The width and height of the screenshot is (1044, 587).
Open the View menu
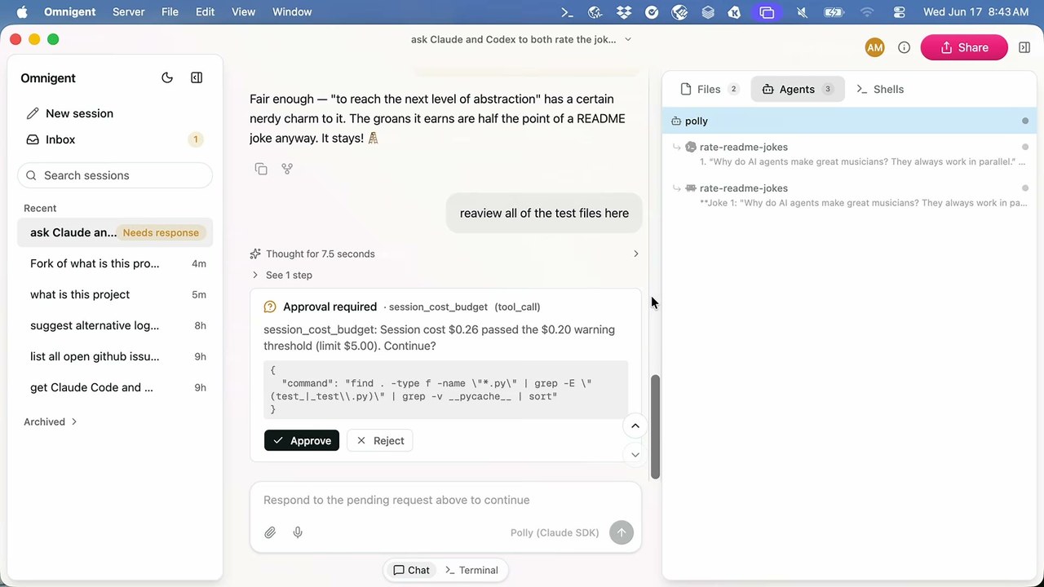pyautogui.click(x=243, y=11)
